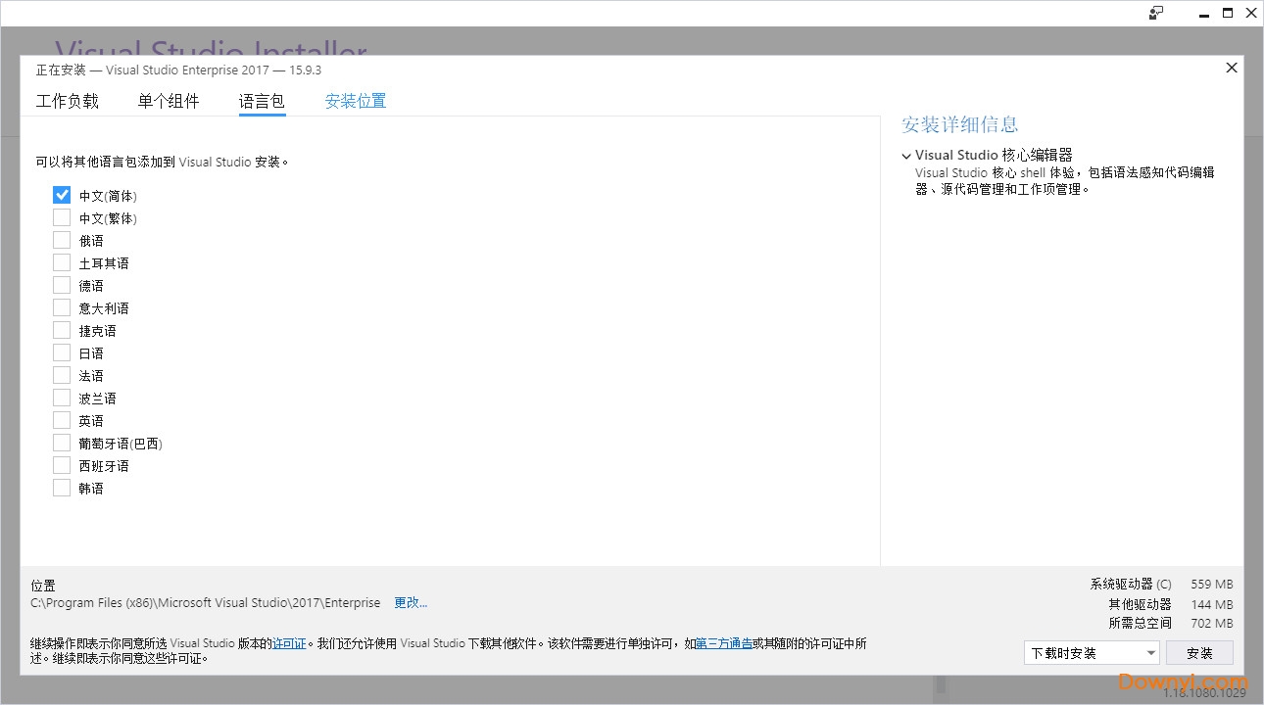This screenshot has width=1264, height=705.
Task: Select the 英语 language pack
Action: click(62, 419)
